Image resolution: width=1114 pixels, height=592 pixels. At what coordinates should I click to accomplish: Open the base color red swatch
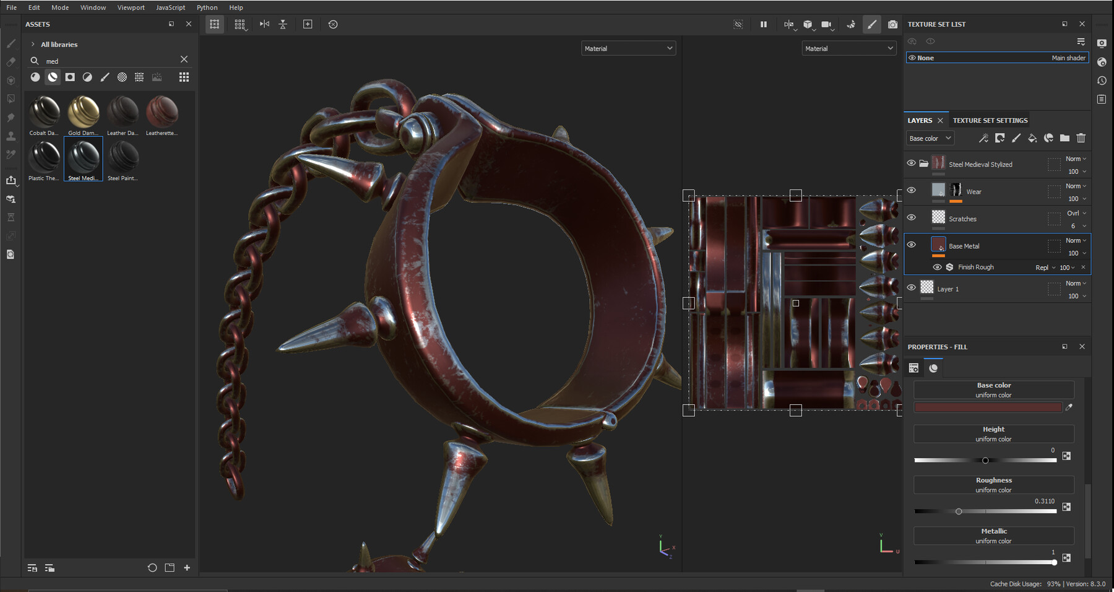tap(988, 407)
